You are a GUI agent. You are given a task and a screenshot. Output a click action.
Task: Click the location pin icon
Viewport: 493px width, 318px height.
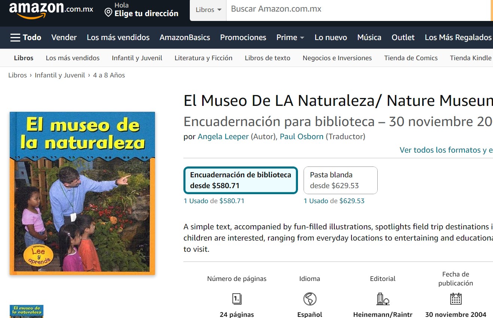click(108, 13)
